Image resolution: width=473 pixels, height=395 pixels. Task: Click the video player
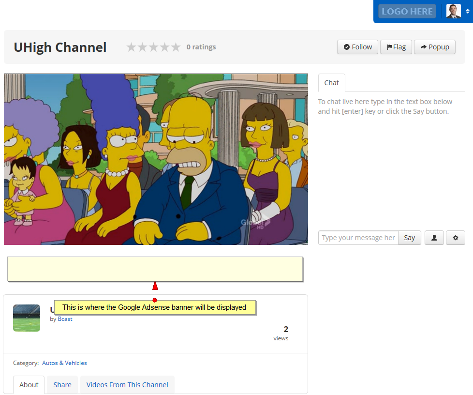[156, 159]
